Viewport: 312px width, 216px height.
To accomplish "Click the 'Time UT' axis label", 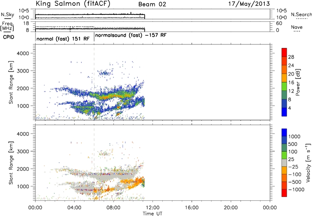I will pyautogui.click(x=152, y=214).
